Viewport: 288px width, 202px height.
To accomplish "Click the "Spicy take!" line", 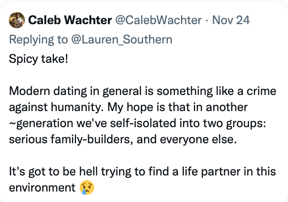I will coord(39,59).
